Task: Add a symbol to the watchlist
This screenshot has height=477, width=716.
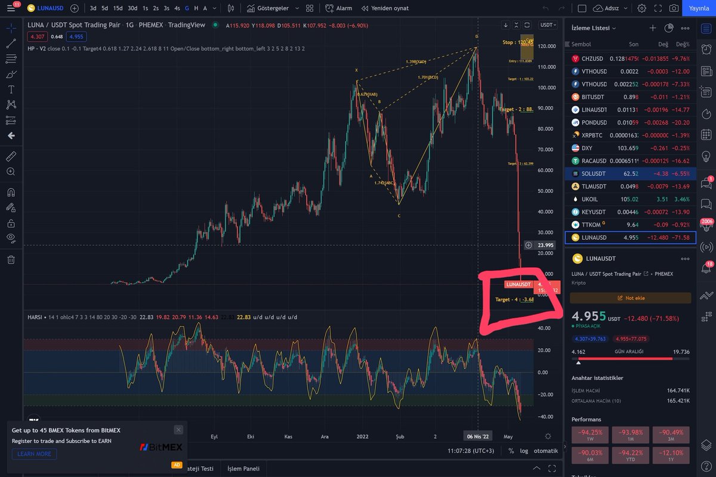Action: click(x=653, y=28)
